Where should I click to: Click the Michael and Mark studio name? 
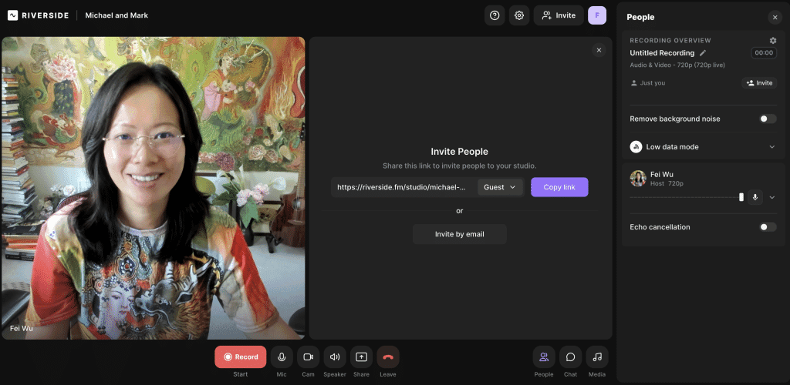(x=116, y=15)
